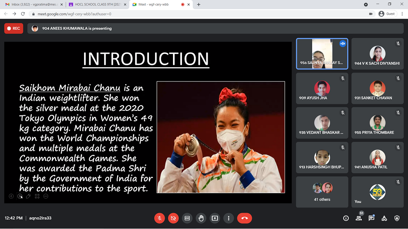Open the slideshow more options ellipsis
This screenshot has height=229, width=408.
(x=46, y=196)
